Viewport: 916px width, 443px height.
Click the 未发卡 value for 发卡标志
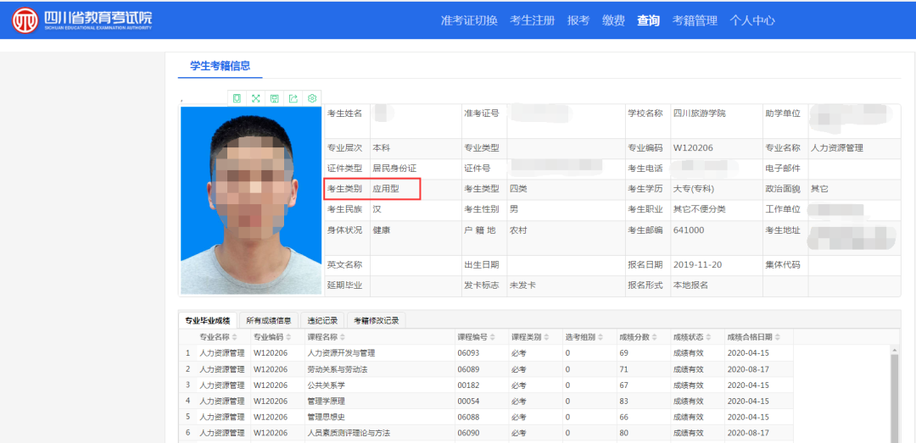(x=522, y=285)
